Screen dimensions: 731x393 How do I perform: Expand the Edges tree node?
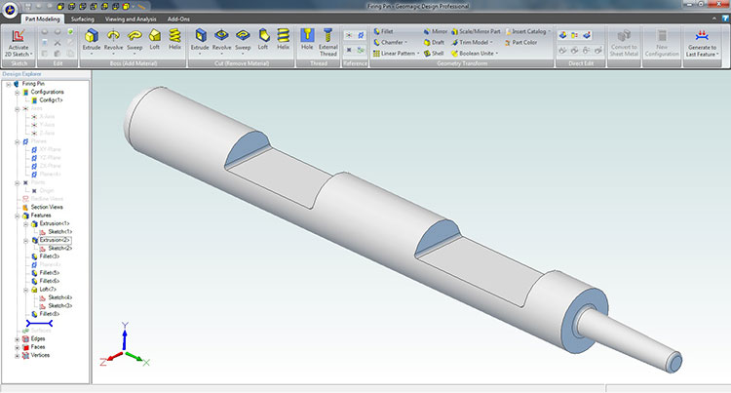(x=17, y=338)
